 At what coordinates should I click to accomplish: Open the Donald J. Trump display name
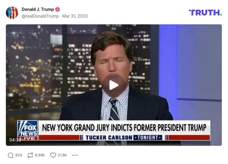(38, 9)
